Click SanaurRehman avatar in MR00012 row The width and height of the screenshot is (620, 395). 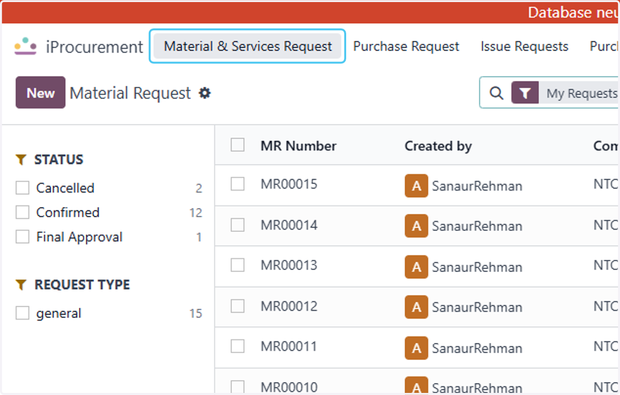pos(416,307)
